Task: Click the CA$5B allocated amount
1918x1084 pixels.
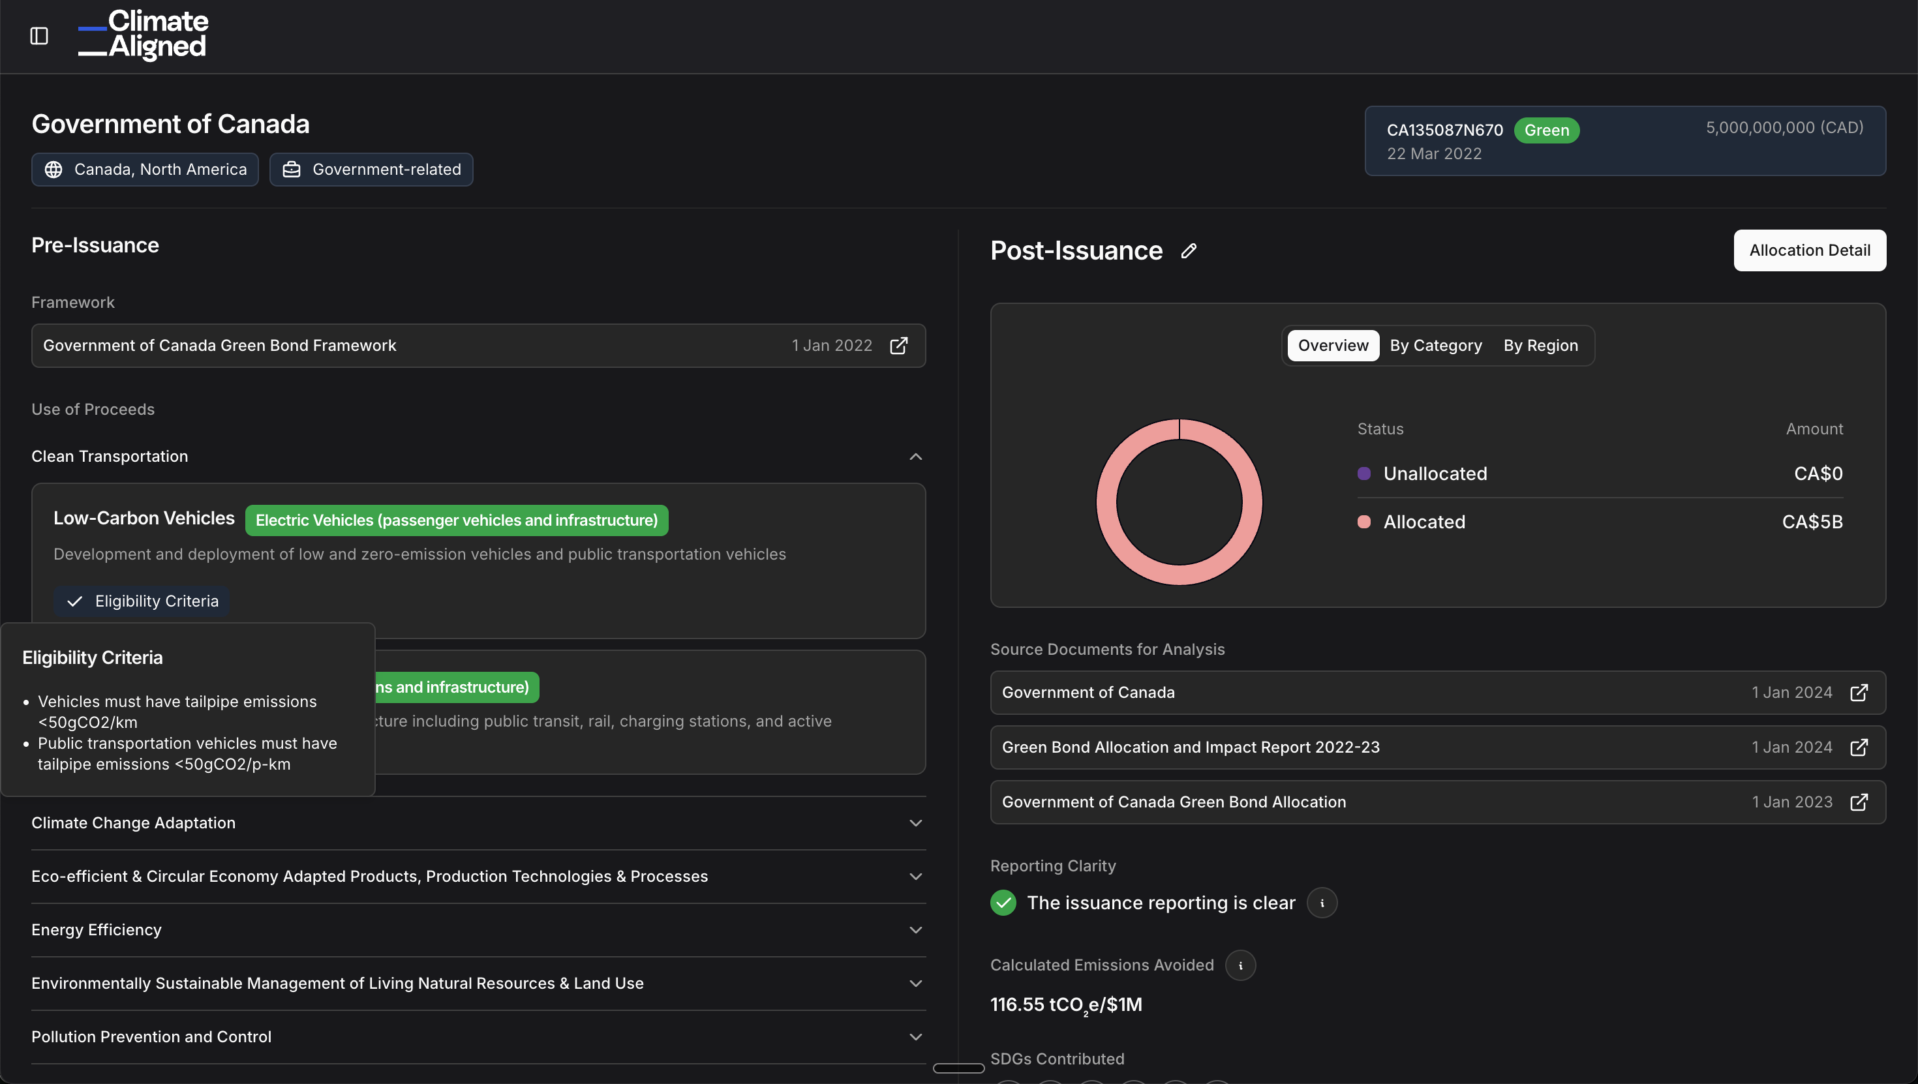Action: [1812, 522]
